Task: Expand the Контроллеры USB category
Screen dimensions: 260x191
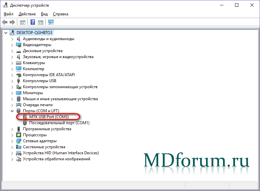Action: [12, 81]
